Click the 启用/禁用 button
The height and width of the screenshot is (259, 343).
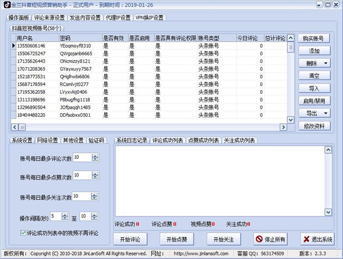(314, 101)
